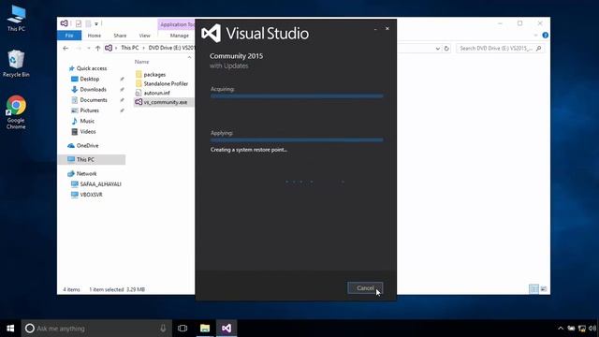The height and width of the screenshot is (337, 599).
Task: Select Application Tools contextual tab
Action: [177, 24]
